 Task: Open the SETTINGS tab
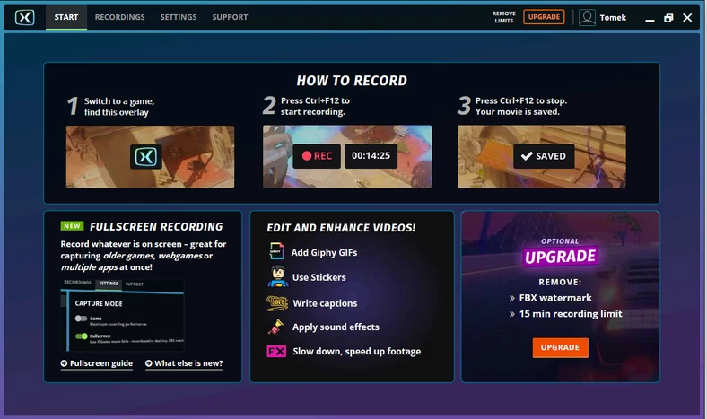click(179, 17)
